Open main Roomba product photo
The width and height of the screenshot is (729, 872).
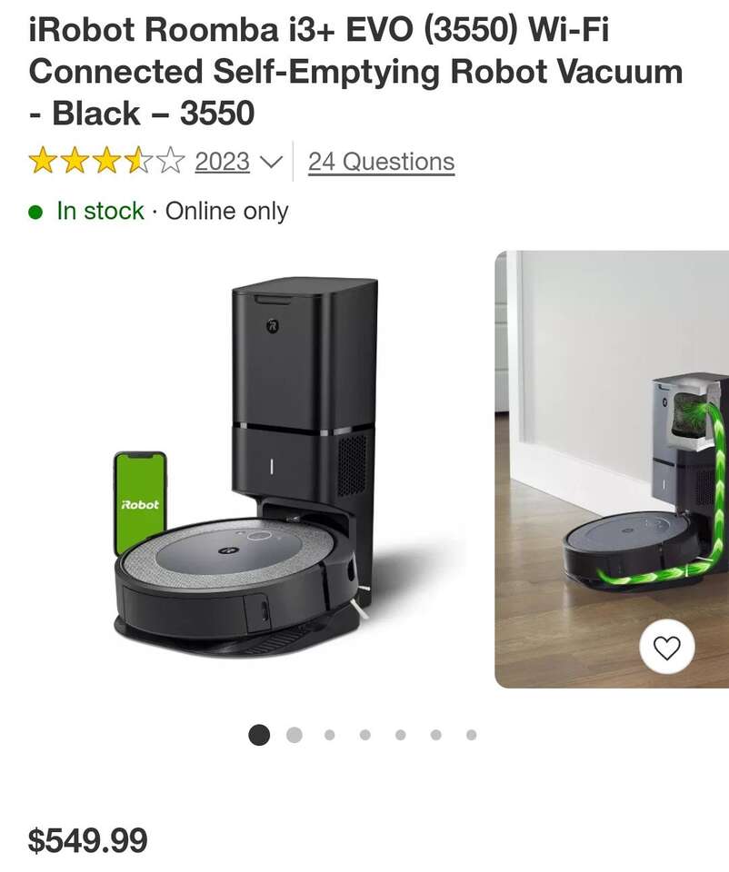[x=246, y=468]
